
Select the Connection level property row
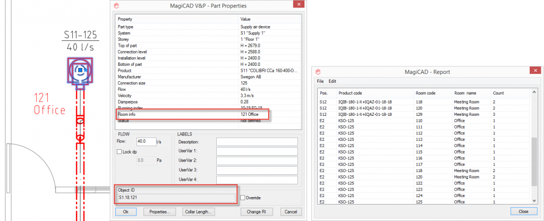click(208, 52)
